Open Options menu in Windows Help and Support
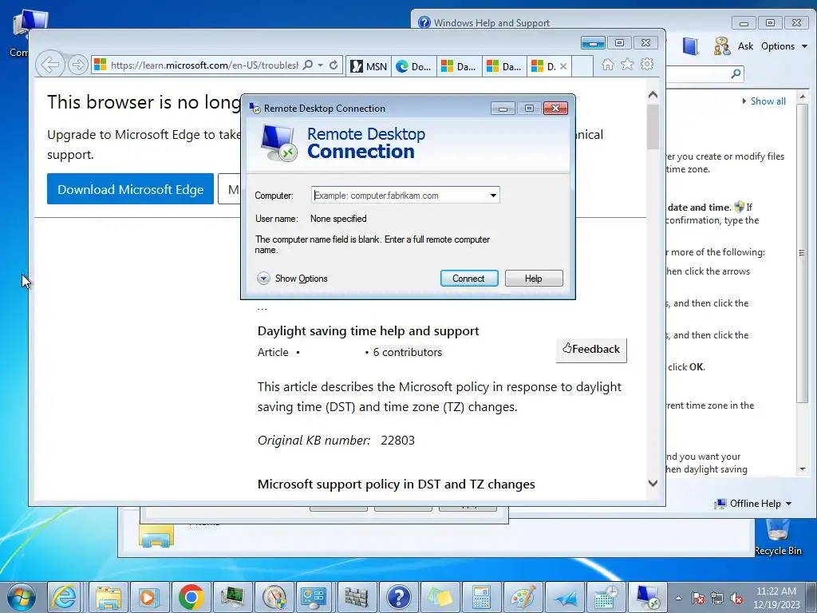817x613 pixels. (784, 45)
